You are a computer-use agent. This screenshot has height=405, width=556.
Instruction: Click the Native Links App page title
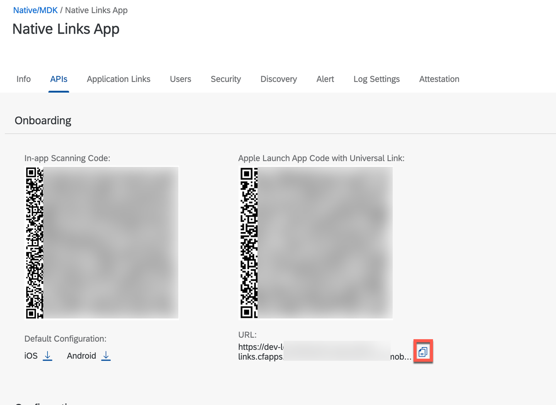point(66,29)
